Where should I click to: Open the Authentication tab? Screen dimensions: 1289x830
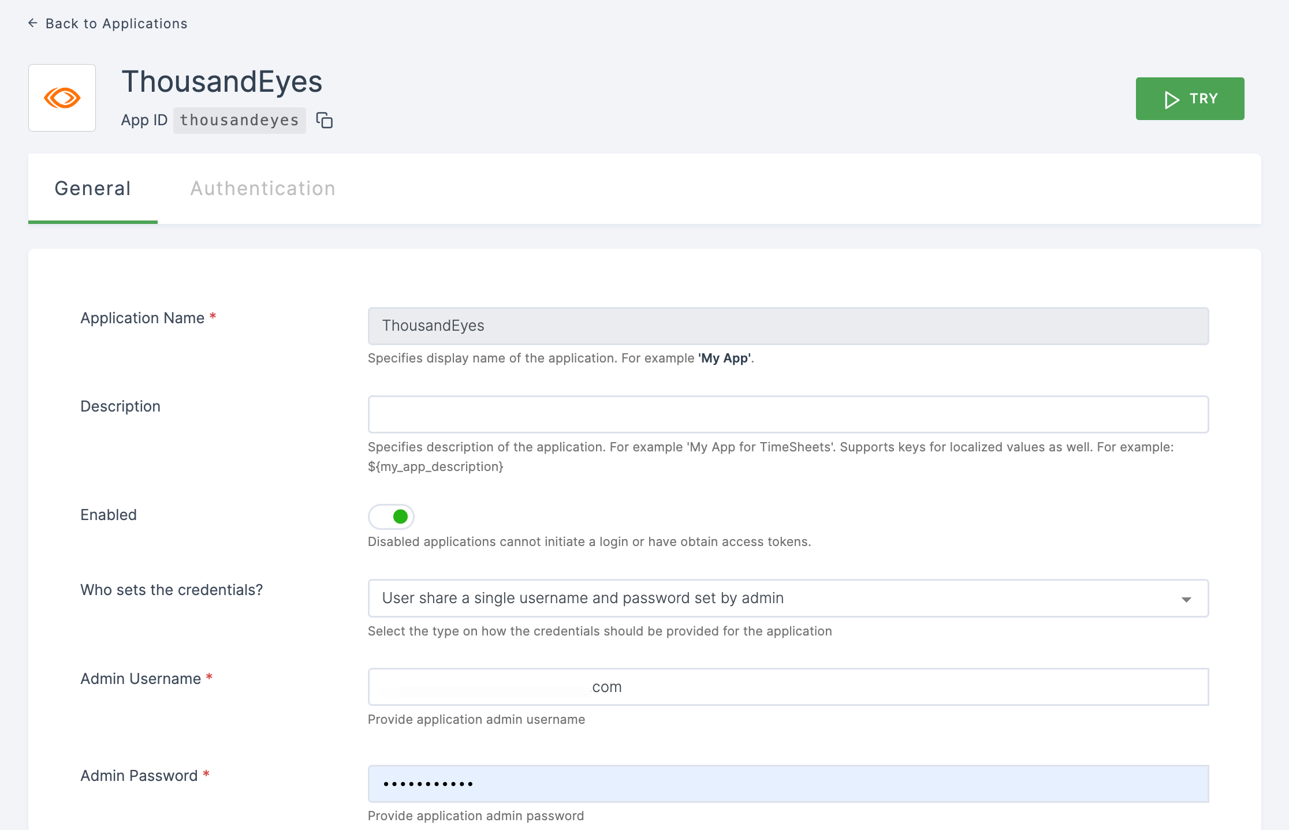point(263,189)
